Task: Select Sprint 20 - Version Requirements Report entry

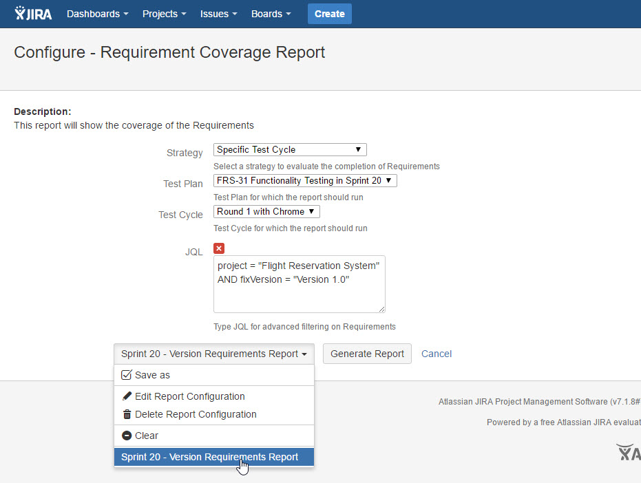Action: click(210, 457)
